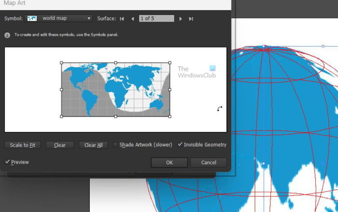Click the top-left handle of map bounding box
Image resolution: width=338 pixels, height=212 pixels.
coord(61,63)
